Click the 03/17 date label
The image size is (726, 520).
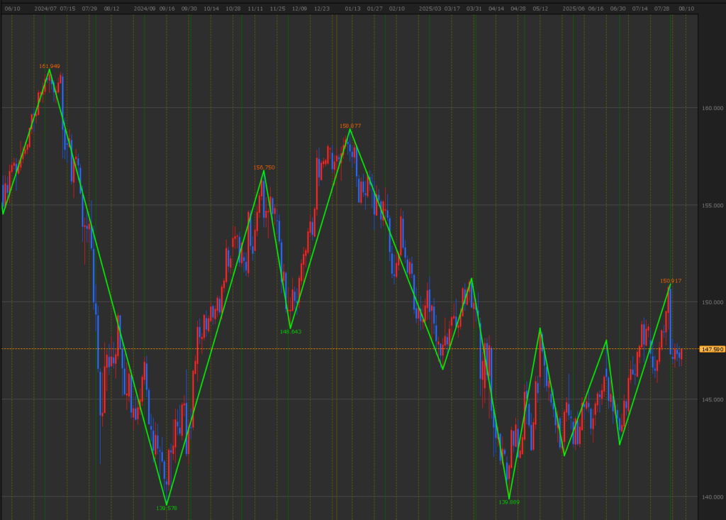(452, 9)
